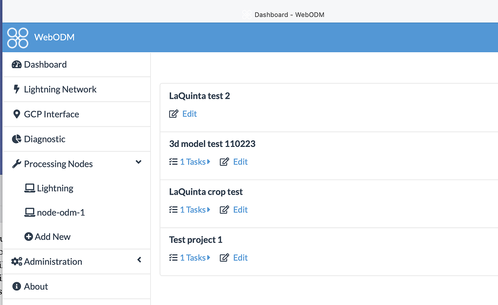Open Dashboard from the sidebar
The height and width of the screenshot is (305, 498).
[x=45, y=65]
